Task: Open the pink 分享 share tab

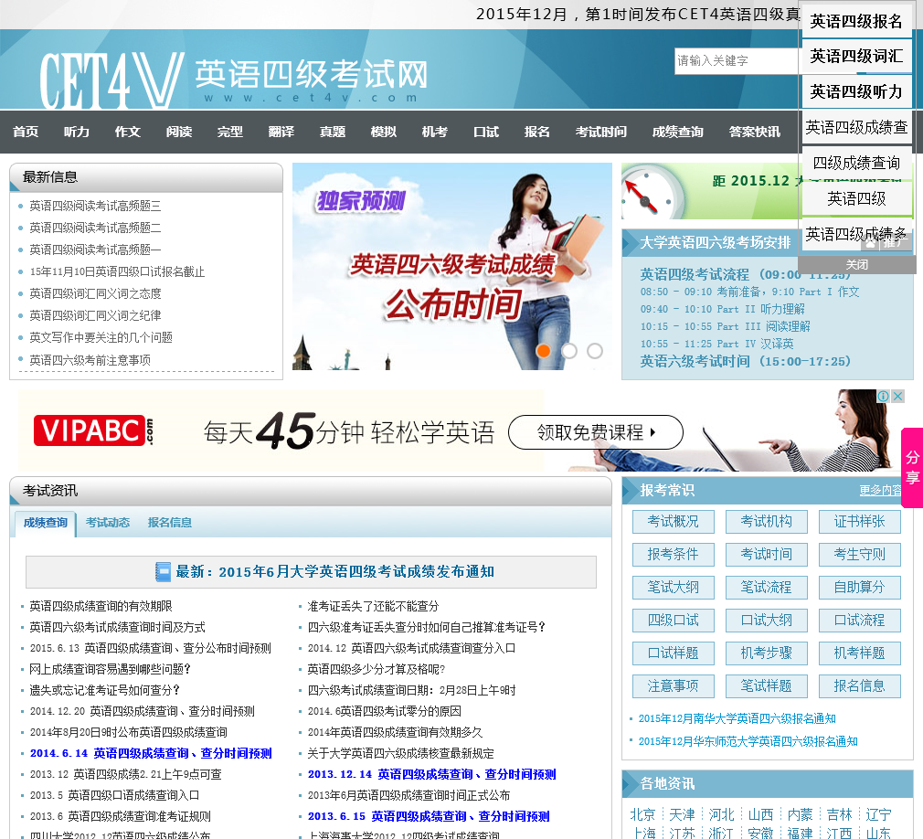Action: point(912,468)
